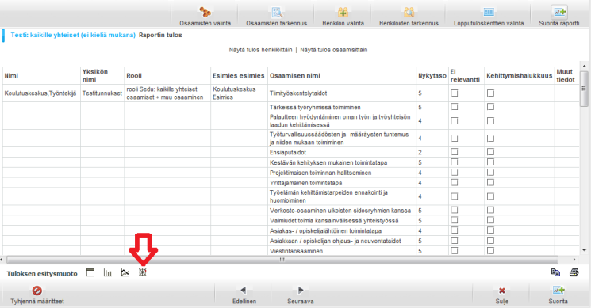
Task: Open Testi: kaikille yhteiset report link
Action: [x=73, y=35]
